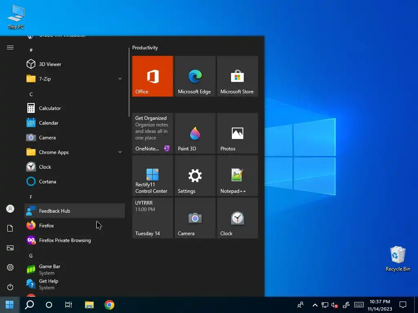Open the Camera tile
The image size is (418, 313).
point(195,218)
